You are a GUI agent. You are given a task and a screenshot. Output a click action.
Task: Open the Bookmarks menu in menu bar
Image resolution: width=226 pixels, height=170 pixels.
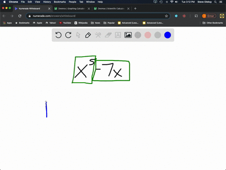pos(60,2)
